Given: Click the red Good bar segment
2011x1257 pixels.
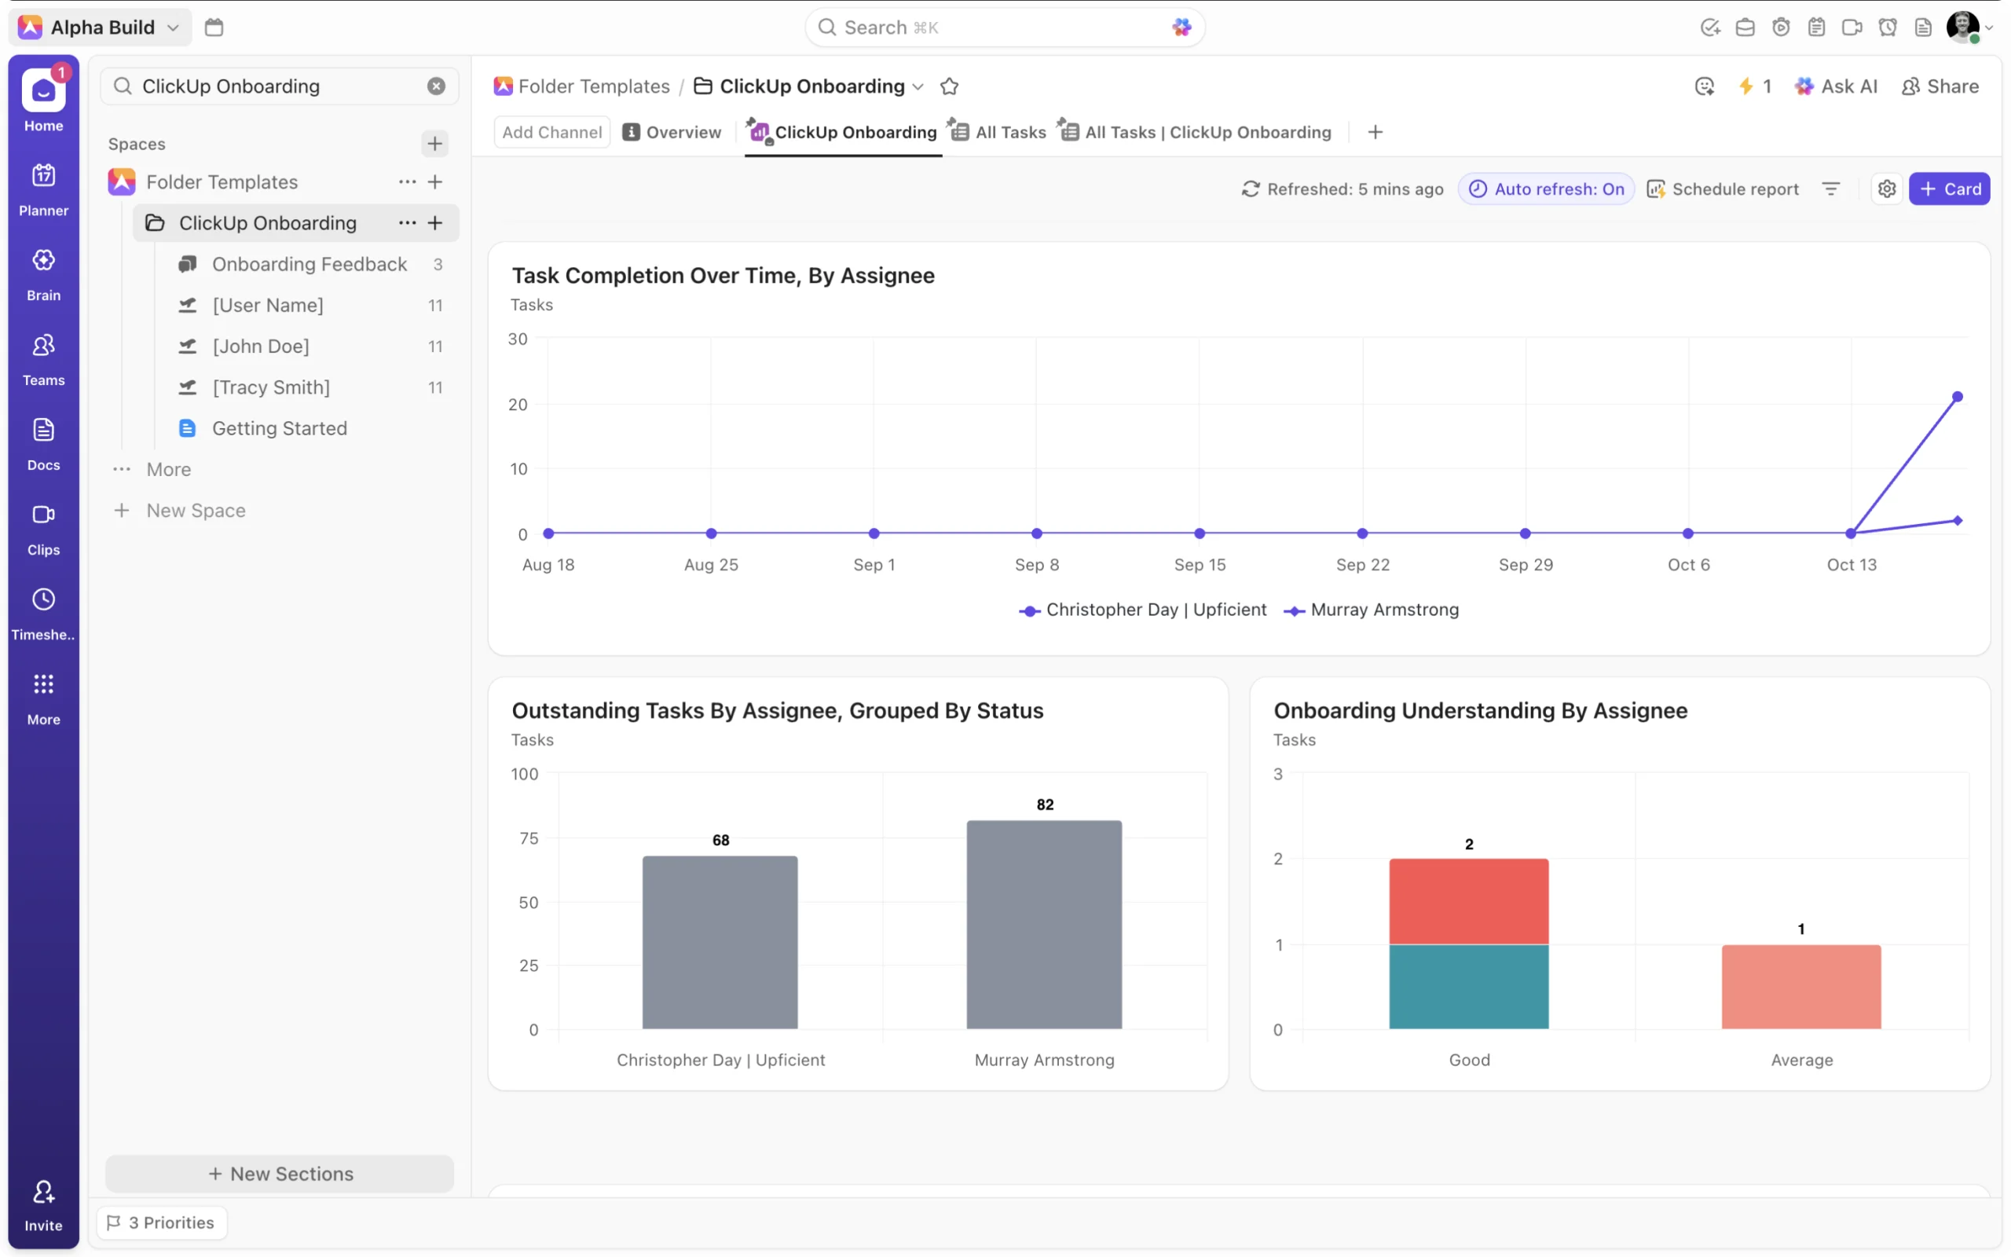Looking at the screenshot, I should click(x=1468, y=900).
